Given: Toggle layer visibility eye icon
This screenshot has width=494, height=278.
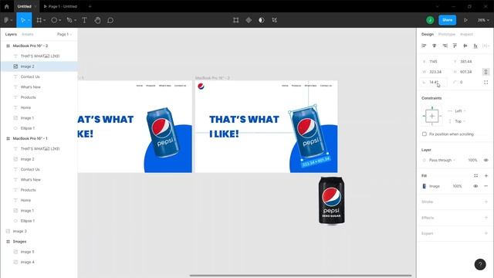Looking at the screenshot, I should coord(486,160).
